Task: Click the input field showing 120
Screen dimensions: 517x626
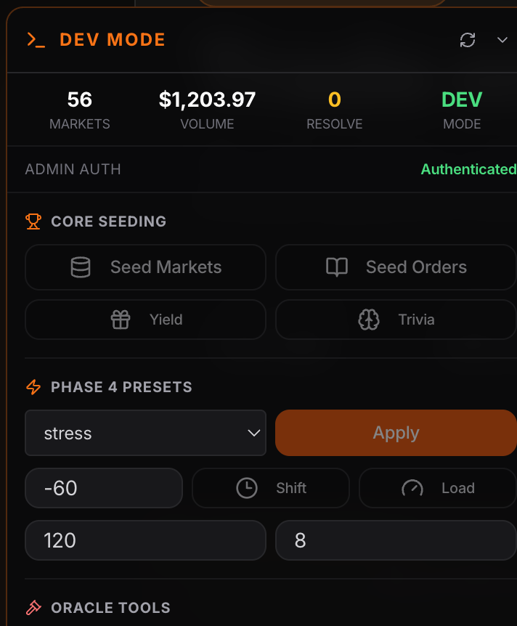Action: coord(145,540)
